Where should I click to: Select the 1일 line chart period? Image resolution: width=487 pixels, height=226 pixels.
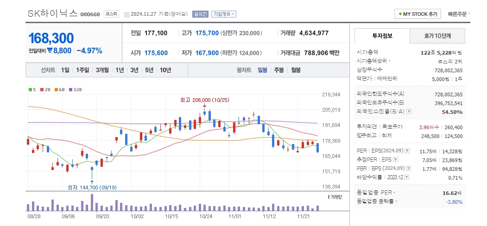[x=65, y=70]
